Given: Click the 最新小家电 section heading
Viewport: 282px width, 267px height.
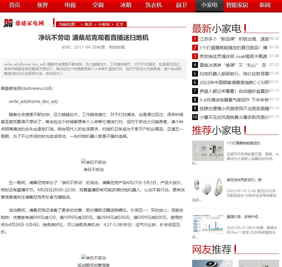Looking at the screenshot, I should click(216, 29).
